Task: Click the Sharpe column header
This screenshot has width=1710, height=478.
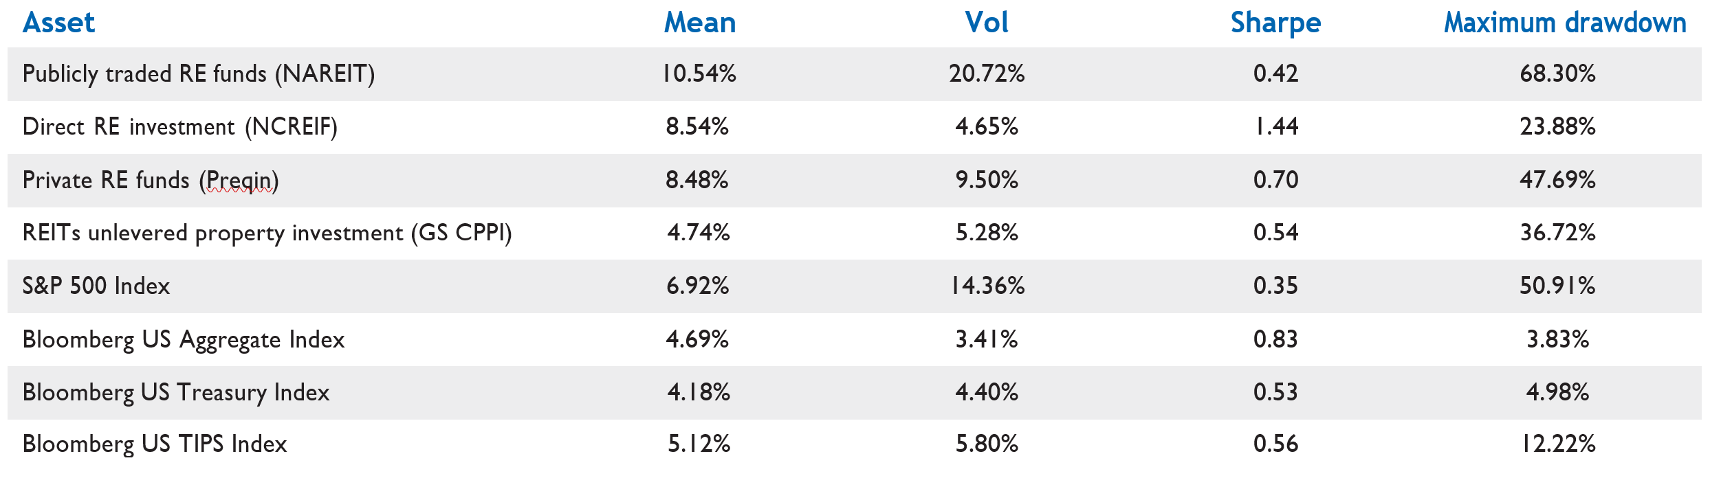Action: point(1275,23)
